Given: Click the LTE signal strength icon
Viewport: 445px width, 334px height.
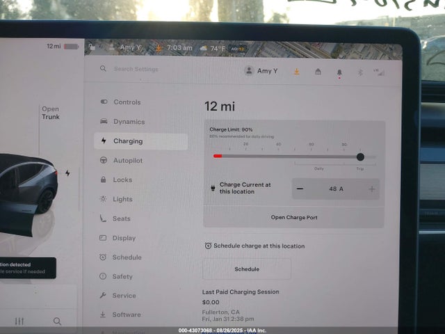Looking at the screenshot, I should pos(379,72).
